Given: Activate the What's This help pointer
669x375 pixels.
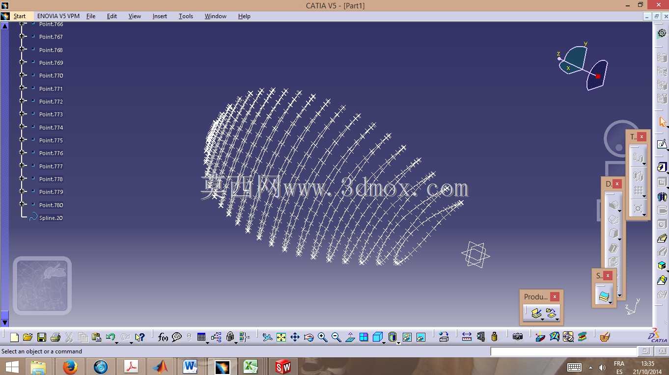Looking at the screenshot, I should [x=140, y=337].
